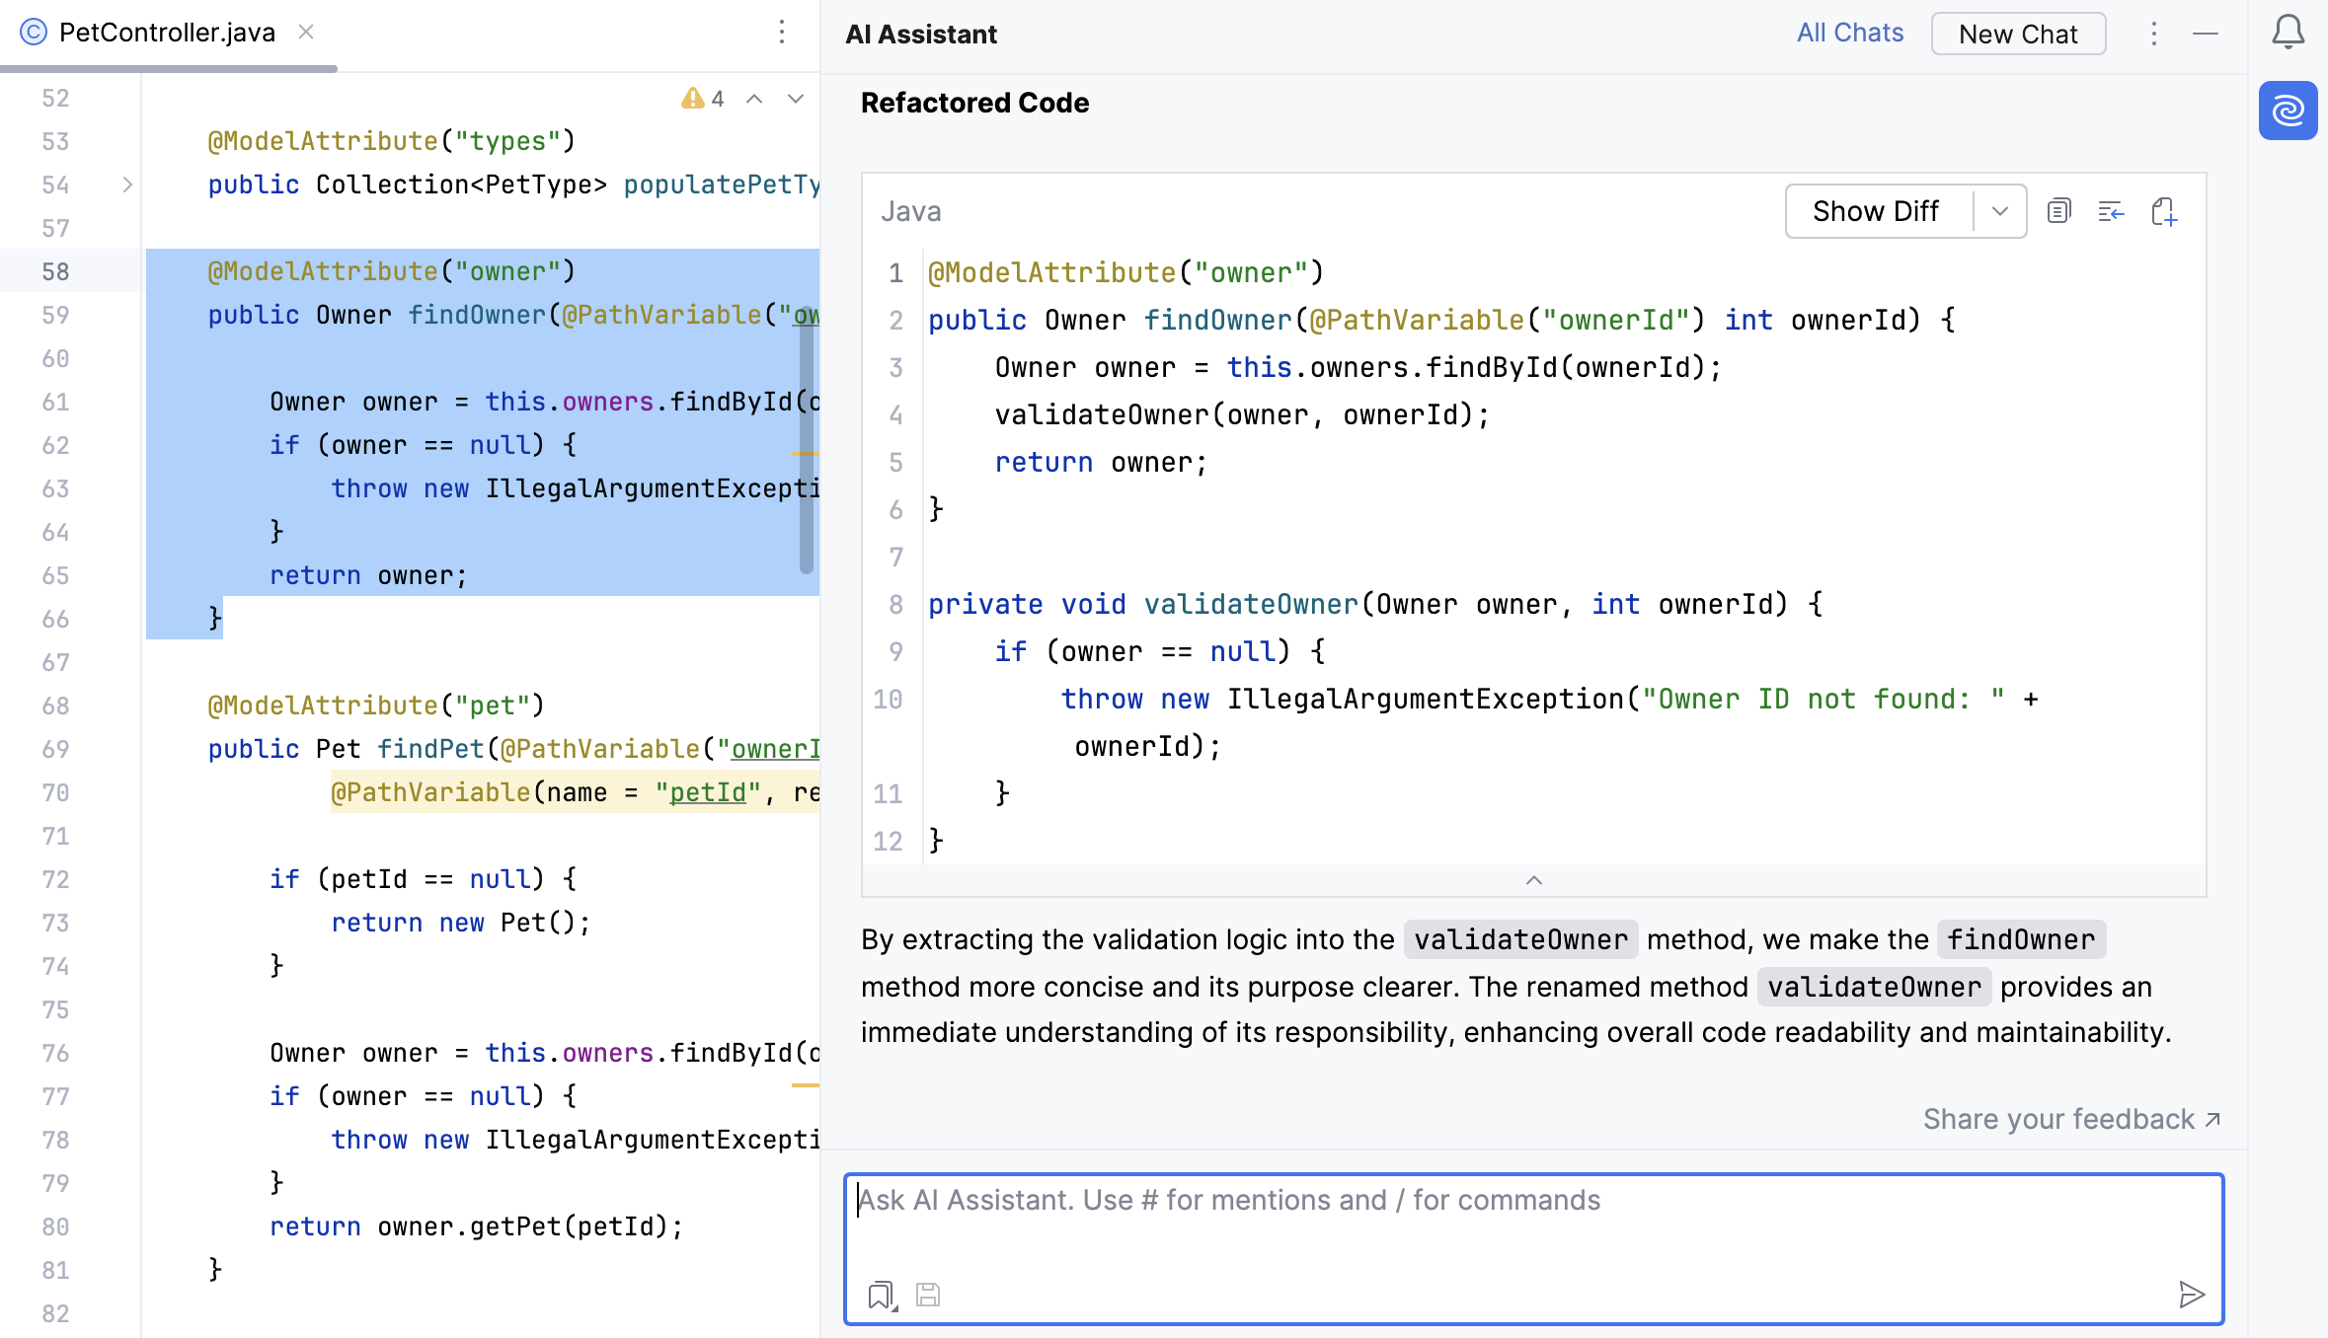Expand the folded region at line 54

point(126,184)
